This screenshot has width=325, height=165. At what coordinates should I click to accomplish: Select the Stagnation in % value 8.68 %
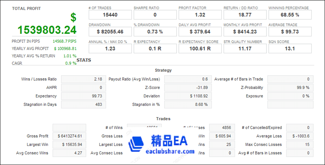point(188,104)
